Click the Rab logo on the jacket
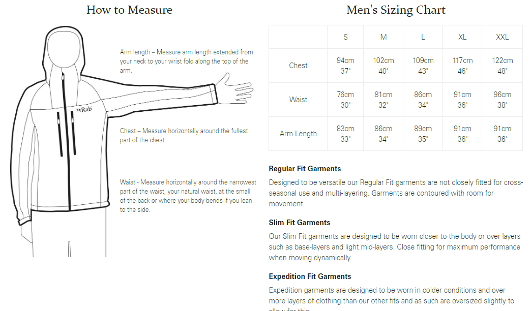This screenshot has height=311, width=532. pos(84,110)
